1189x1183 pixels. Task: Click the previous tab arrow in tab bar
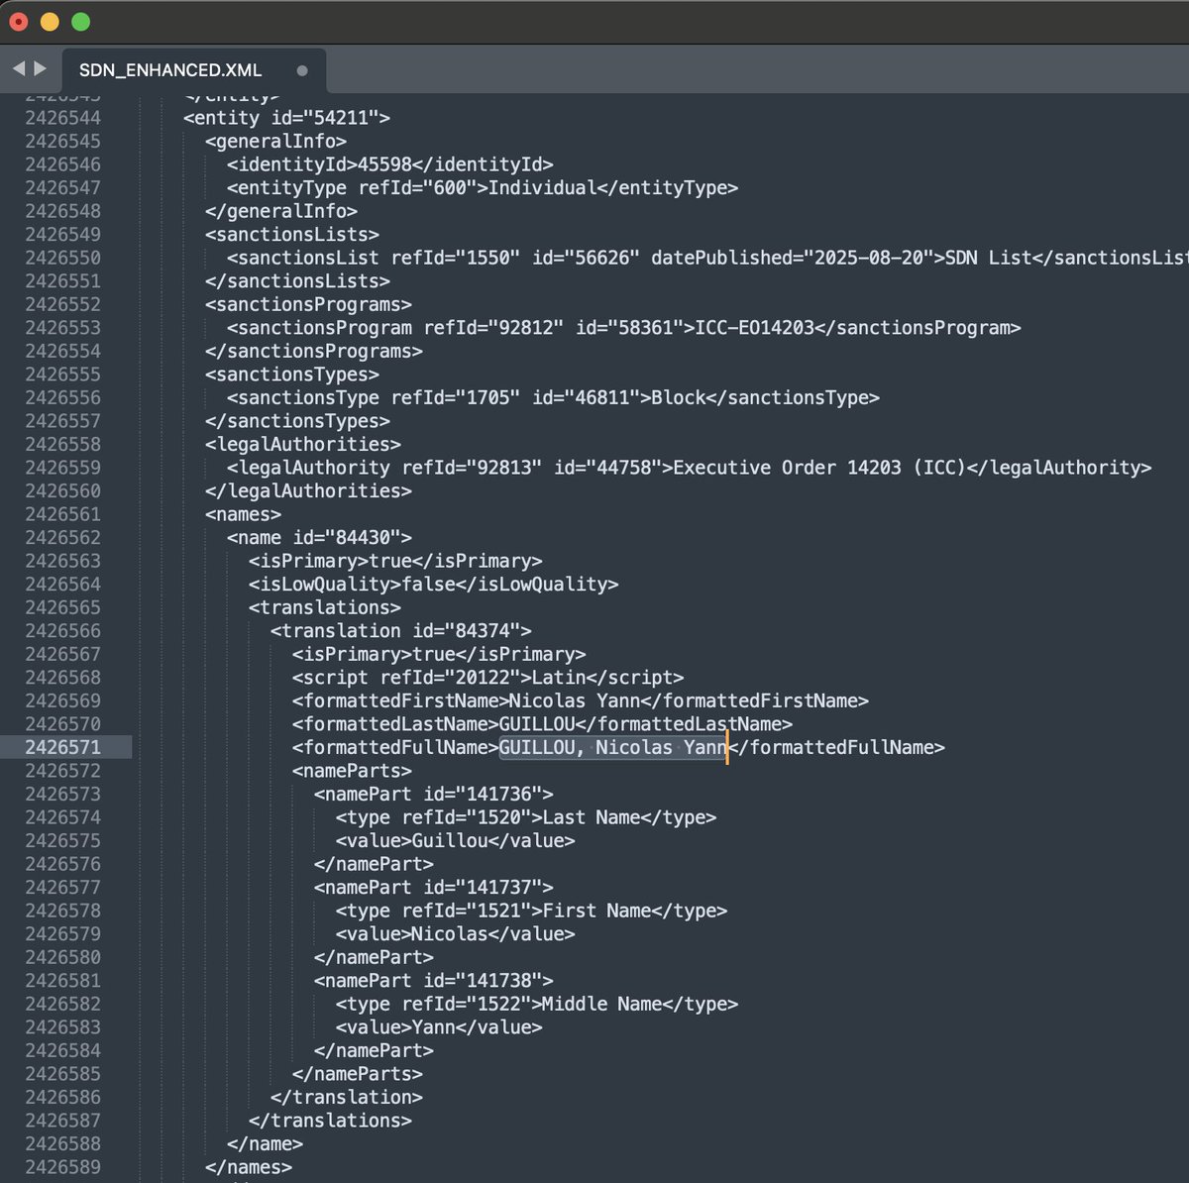click(19, 68)
